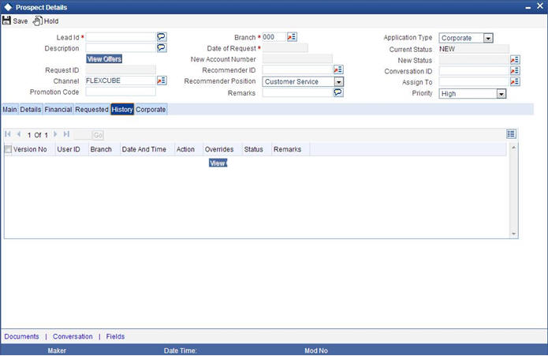Open the Branch list of values icon
Viewport: 548px width, 356px height.
(x=292, y=37)
